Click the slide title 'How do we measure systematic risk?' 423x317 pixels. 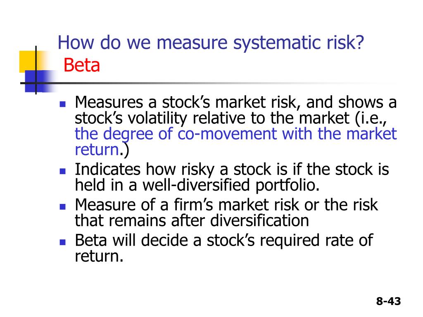pyautogui.click(x=211, y=43)
